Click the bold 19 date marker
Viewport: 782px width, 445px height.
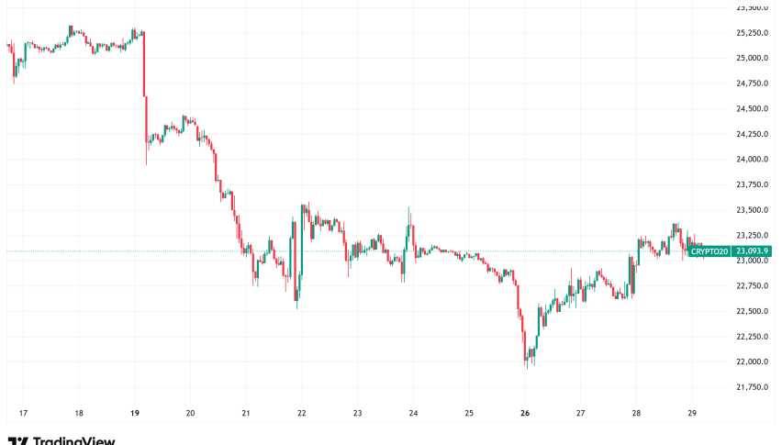pos(135,414)
